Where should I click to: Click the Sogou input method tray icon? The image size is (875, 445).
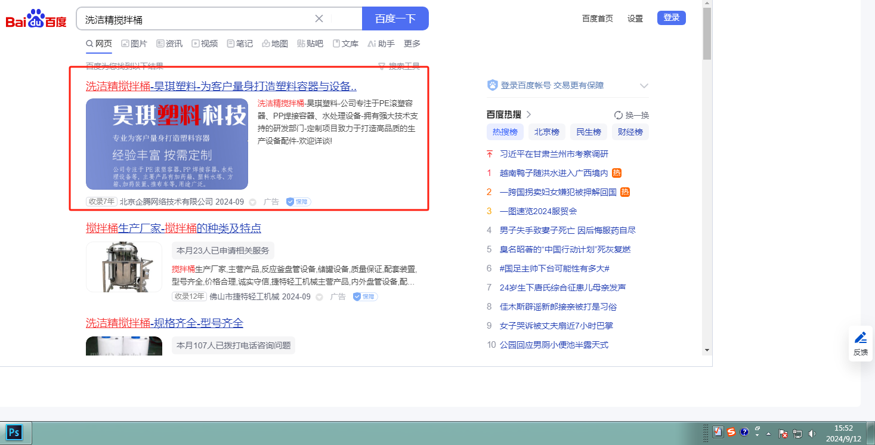click(731, 432)
